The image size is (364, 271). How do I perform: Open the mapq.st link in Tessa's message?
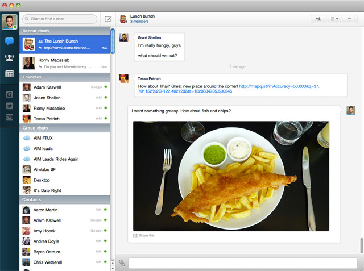click(279, 86)
